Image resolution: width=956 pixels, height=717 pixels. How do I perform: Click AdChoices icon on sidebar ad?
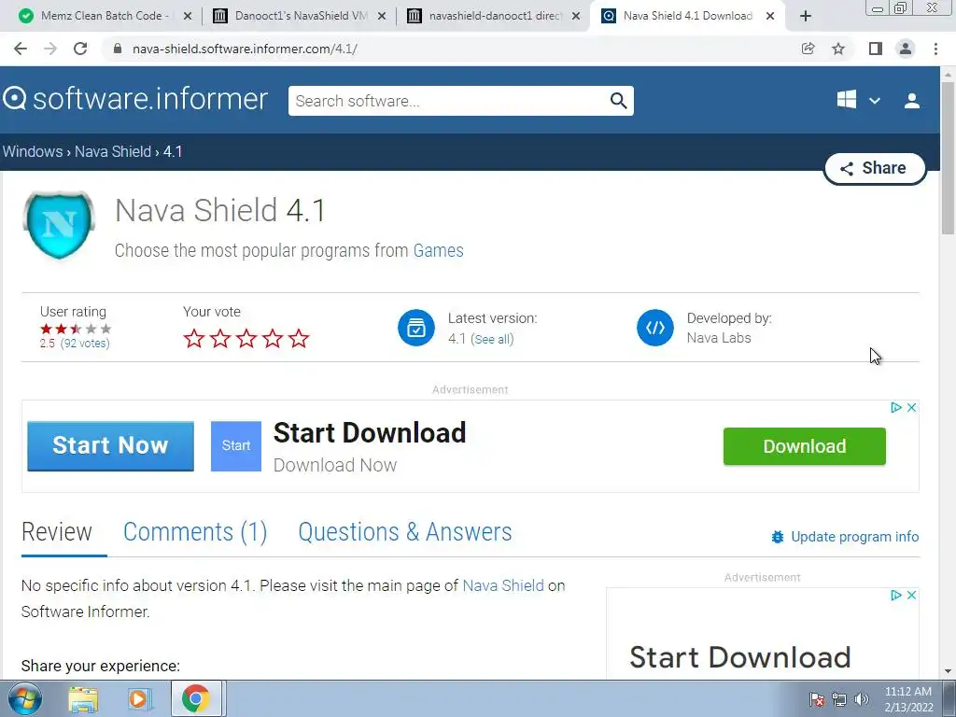895,595
